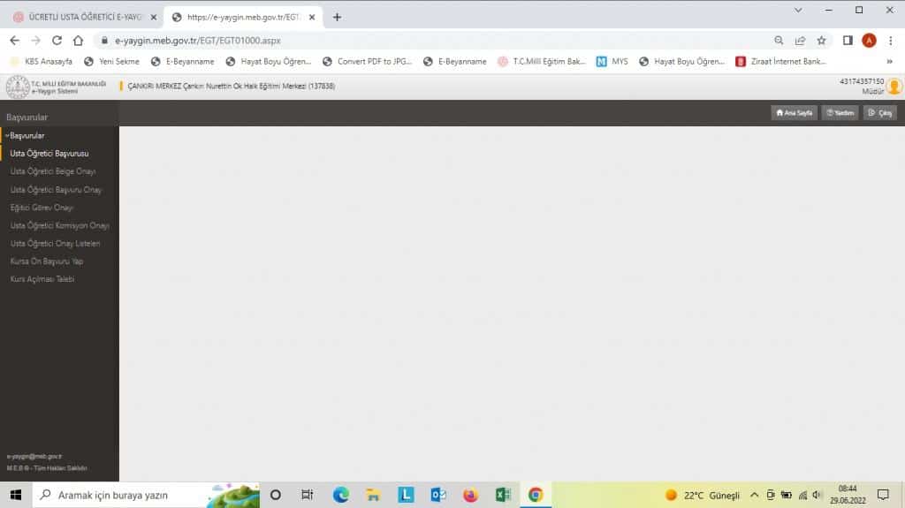
Task: Click the Çıkış logout button
Action: (x=880, y=113)
